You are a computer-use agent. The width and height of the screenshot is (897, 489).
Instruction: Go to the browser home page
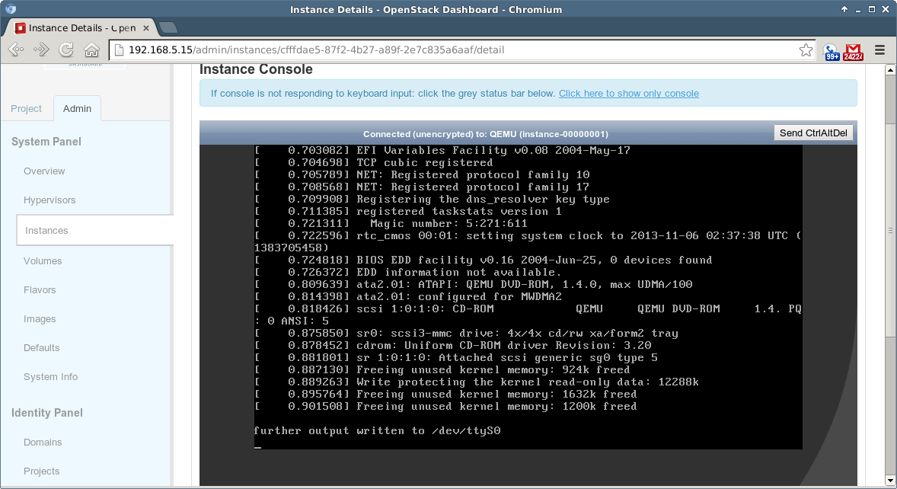tap(91, 50)
